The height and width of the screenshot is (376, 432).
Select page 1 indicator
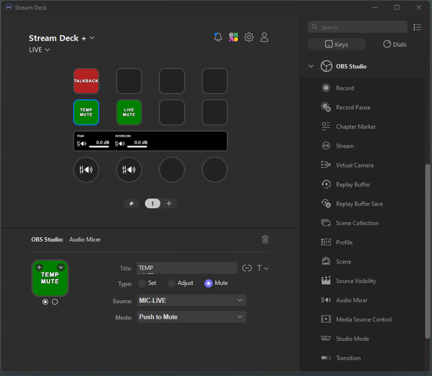[x=152, y=204]
